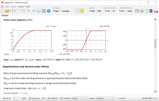Export the output to PDF
The width and height of the screenshot is (159, 101).
point(156,11)
